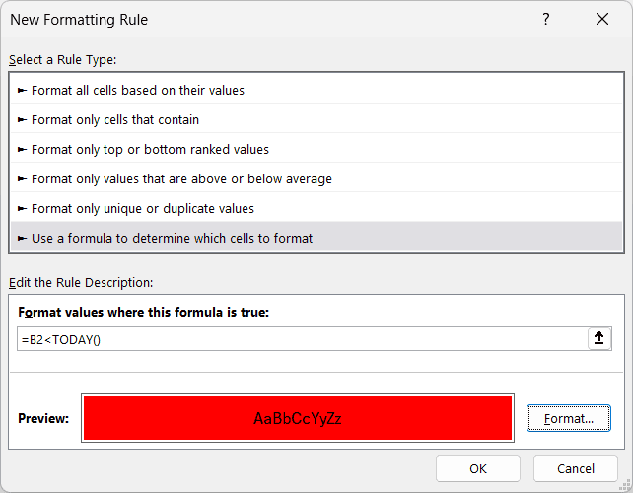633x493 pixels.
Task: Click the red AaBbCcYyZz preview box
Action: [x=298, y=418]
